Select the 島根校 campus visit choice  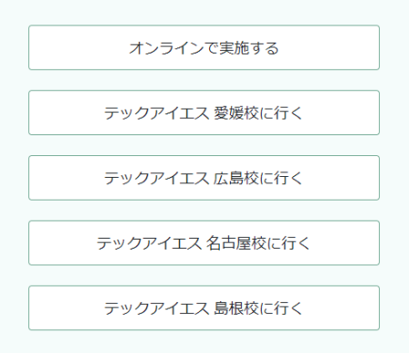204,308
